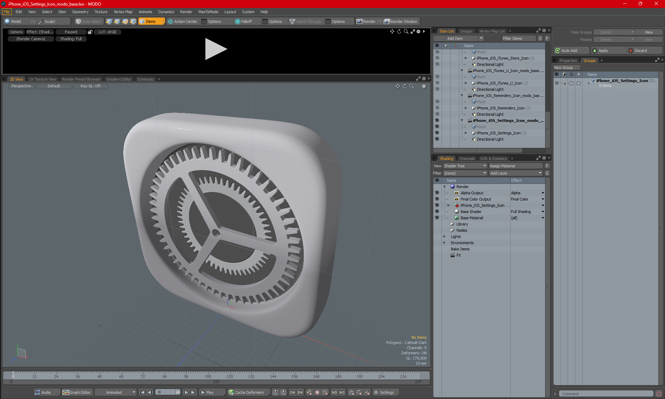Select Vertices selection mode icon
Image resolution: width=665 pixels, height=399 pixels.
coord(109,21)
